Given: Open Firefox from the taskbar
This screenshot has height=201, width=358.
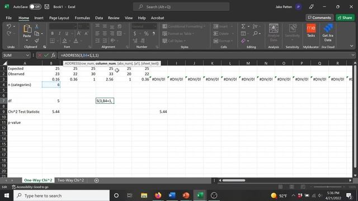Looking at the screenshot, I should coord(158,195).
